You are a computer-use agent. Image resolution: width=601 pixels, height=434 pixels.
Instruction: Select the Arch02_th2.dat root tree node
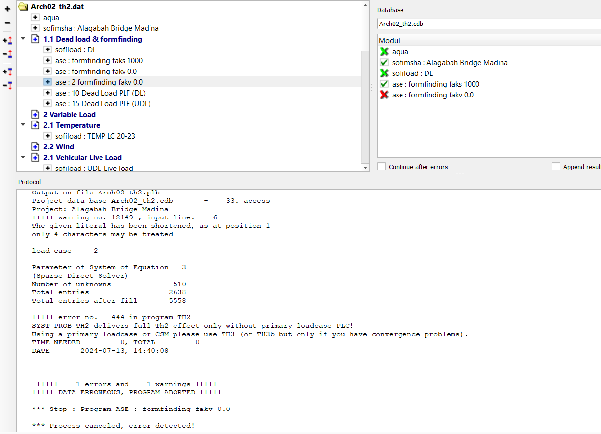point(57,6)
